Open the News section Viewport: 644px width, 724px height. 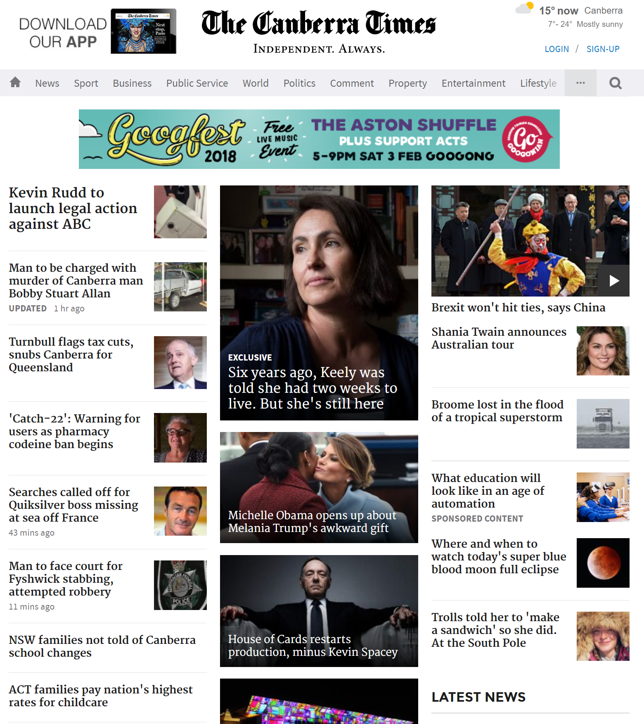(x=47, y=83)
